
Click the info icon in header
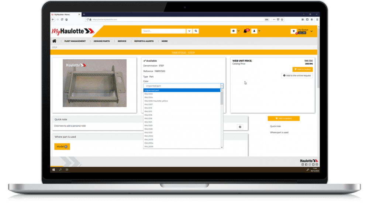(233, 31)
